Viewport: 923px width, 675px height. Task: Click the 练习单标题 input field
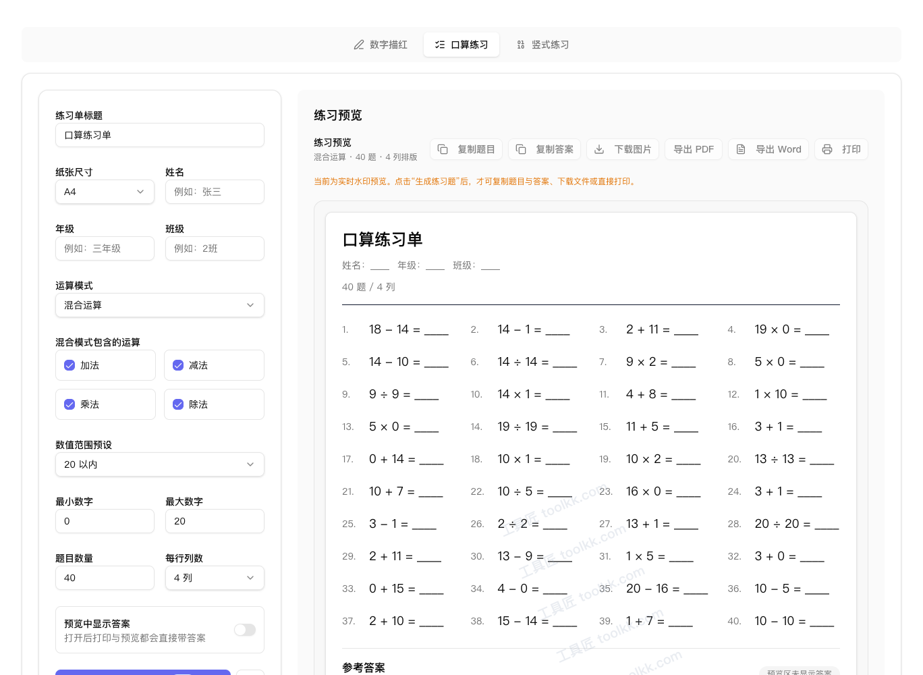(160, 135)
